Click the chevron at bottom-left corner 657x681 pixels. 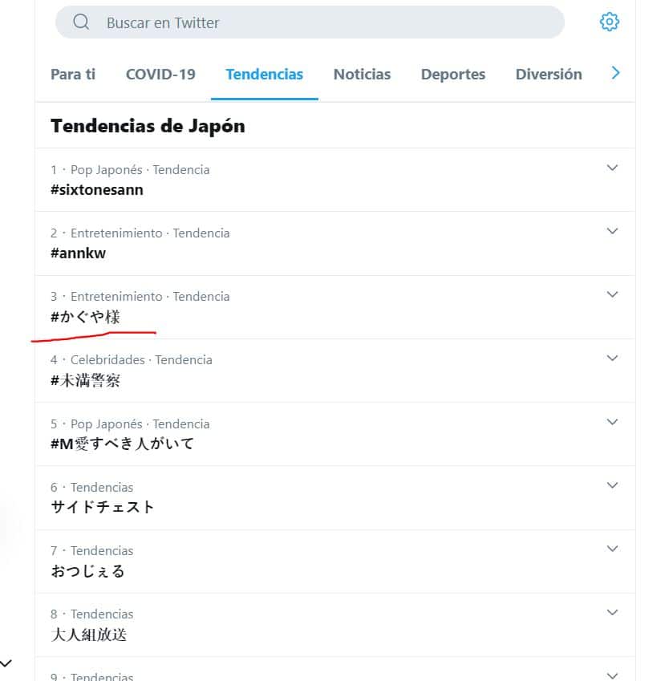tap(6, 663)
